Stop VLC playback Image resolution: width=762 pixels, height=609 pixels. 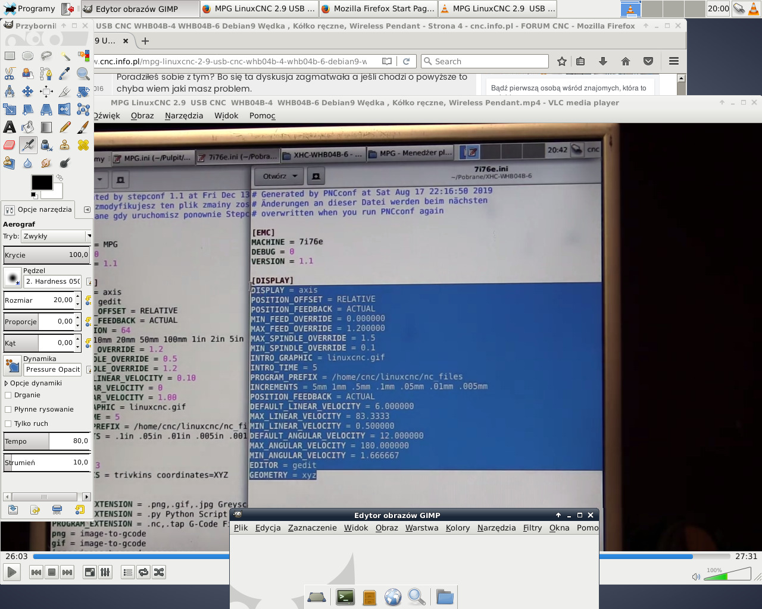(52, 572)
